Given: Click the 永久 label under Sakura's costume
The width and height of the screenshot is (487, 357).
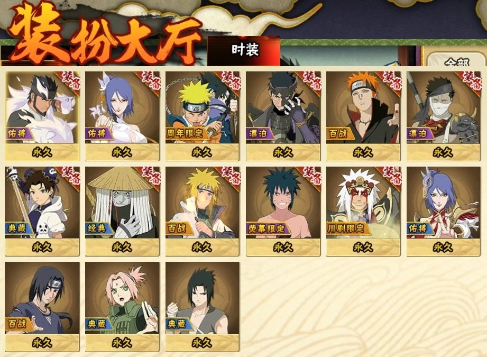Looking at the screenshot, I should pyautogui.click(x=122, y=343).
